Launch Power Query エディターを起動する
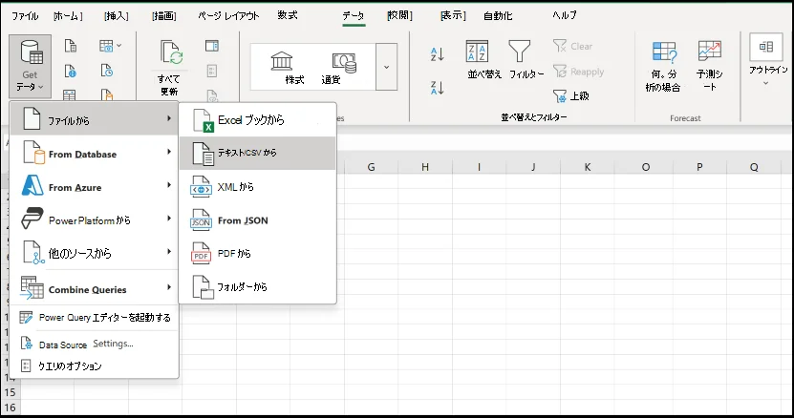 click(x=95, y=318)
